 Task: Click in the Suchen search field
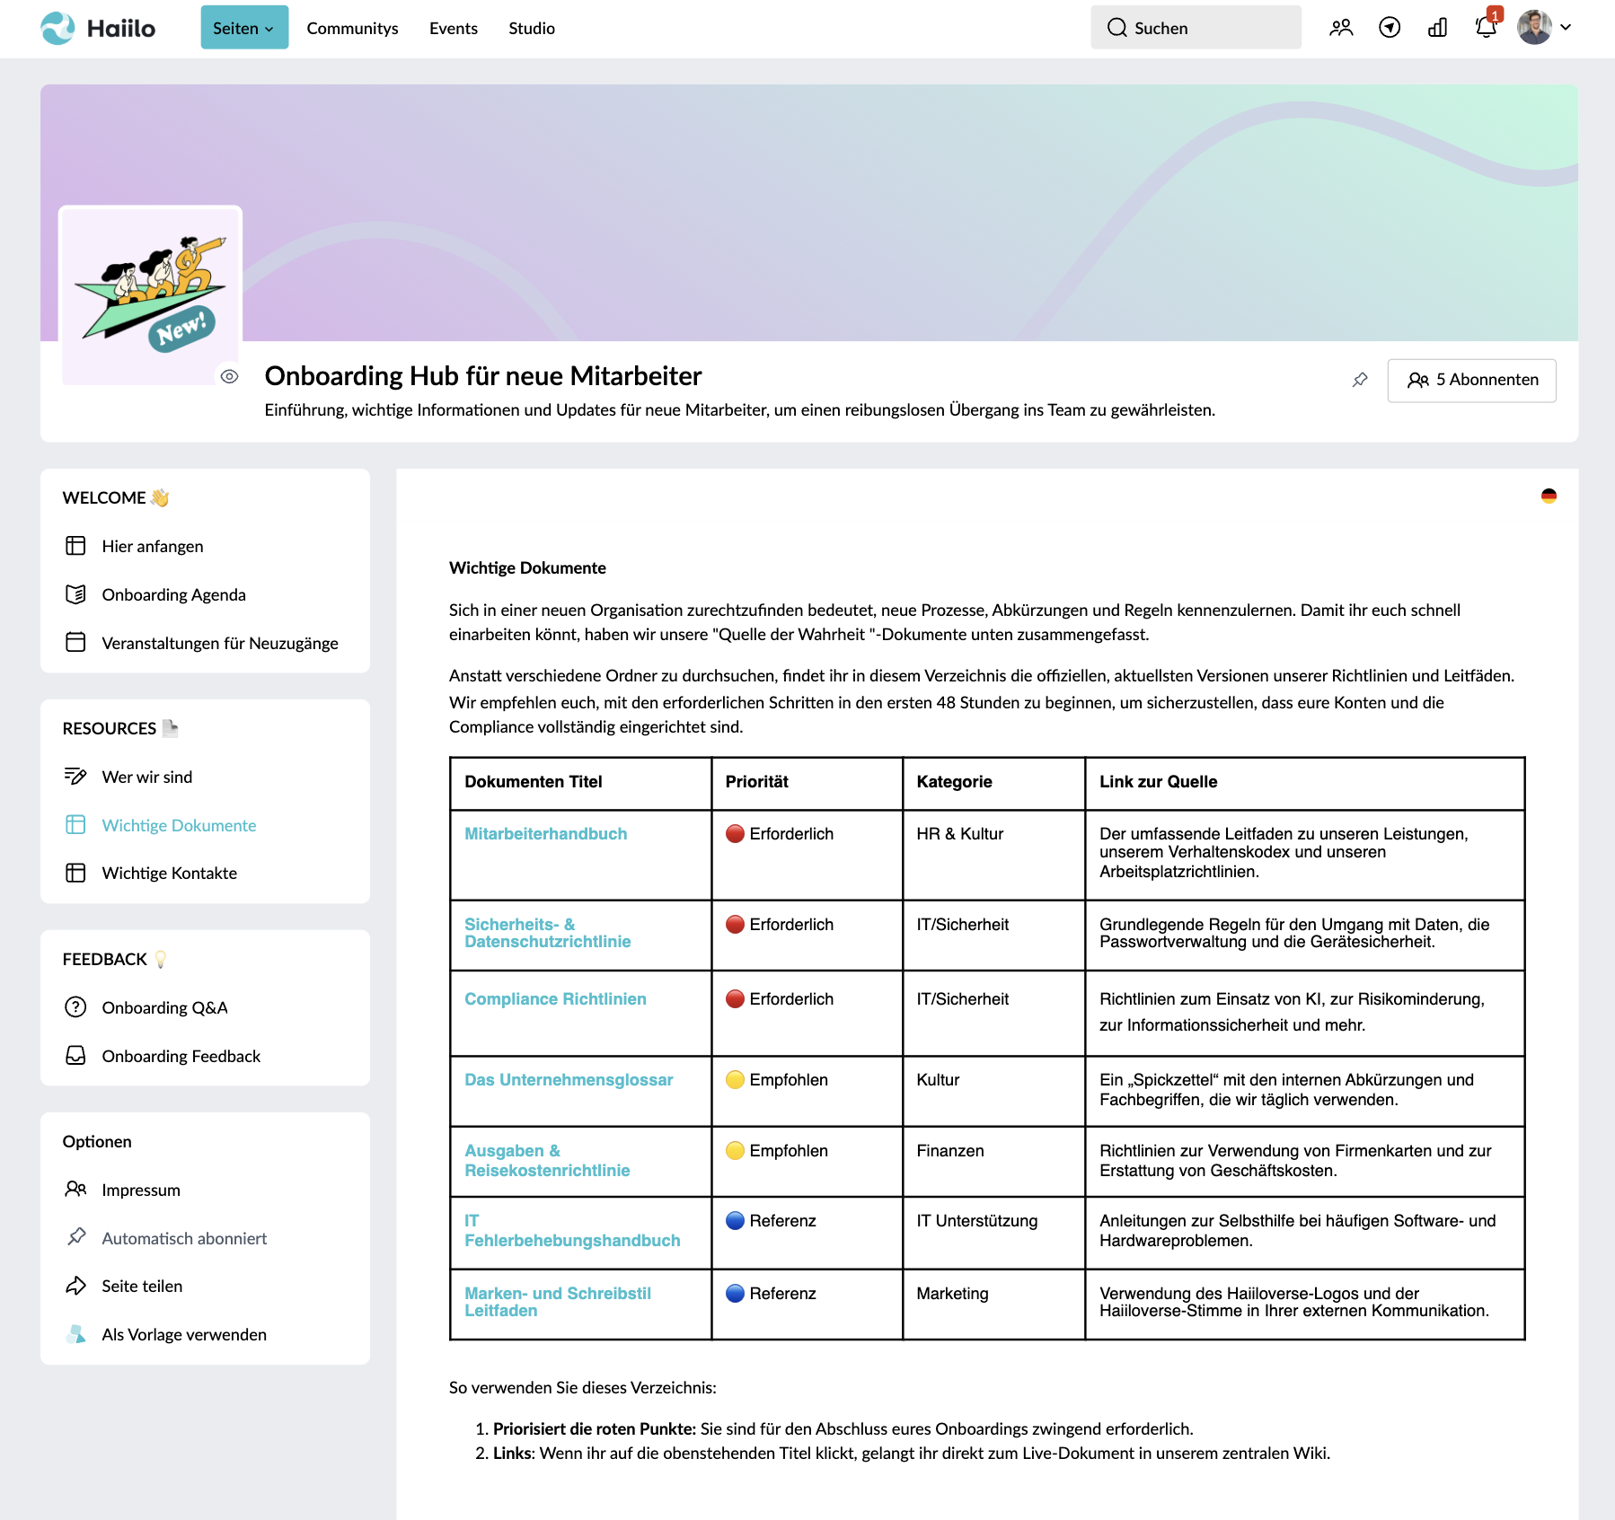tap(1196, 28)
